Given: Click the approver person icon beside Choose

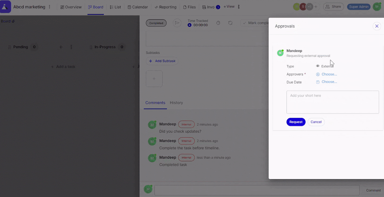Looking at the screenshot, I should [x=318, y=74].
